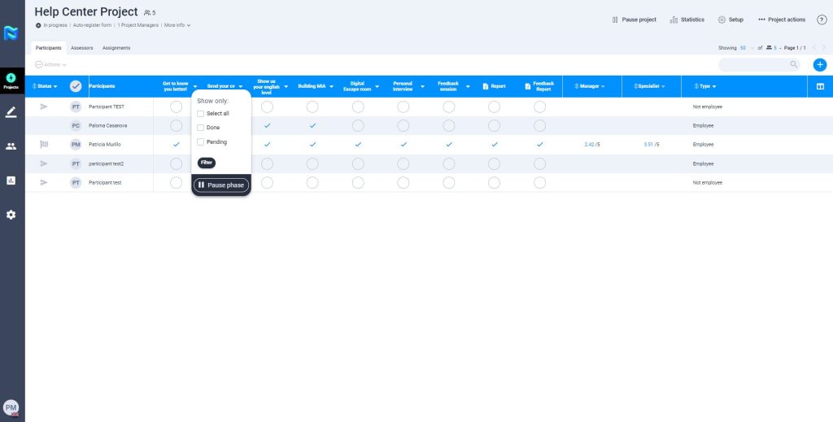Image resolution: width=833 pixels, height=422 pixels.
Task: Click the Pause phase button
Action: pyautogui.click(x=221, y=185)
